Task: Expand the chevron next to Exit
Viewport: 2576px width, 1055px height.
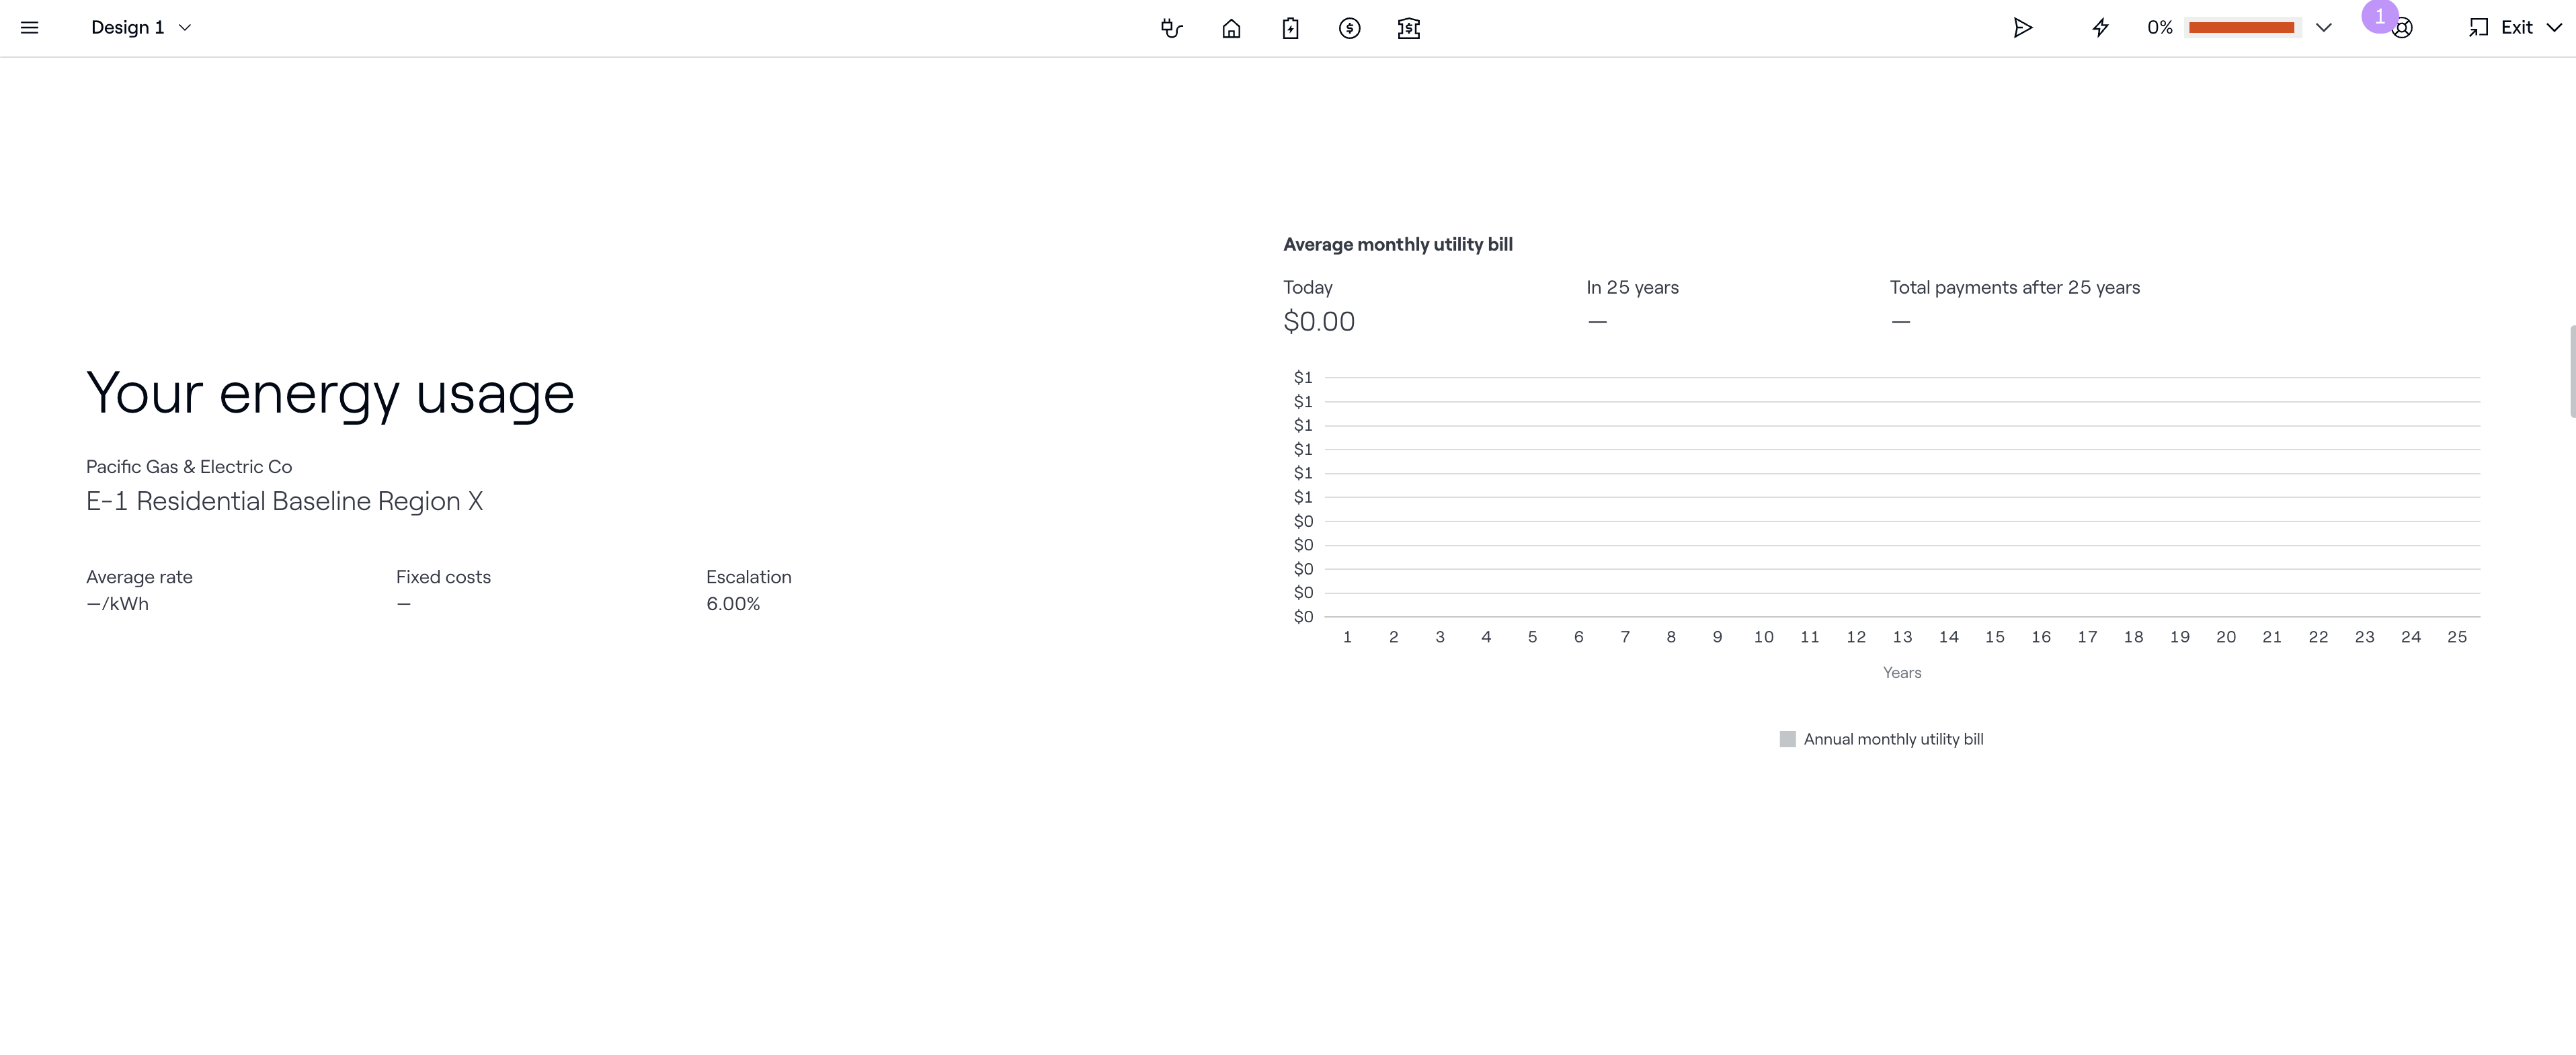Action: (2554, 28)
